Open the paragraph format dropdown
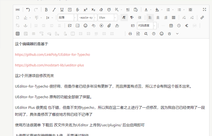 tap(67, 18)
